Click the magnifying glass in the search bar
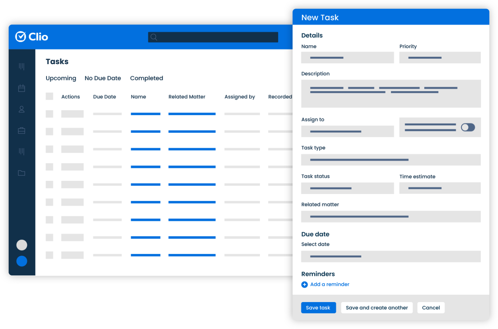The image size is (498, 329). pyautogui.click(x=154, y=37)
